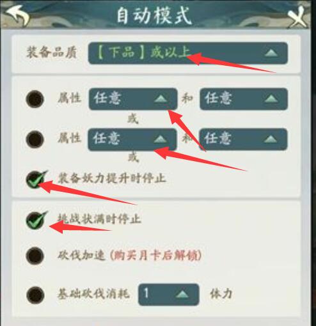The width and height of the screenshot is (316, 326).
Task: Tap the back arrow icon
Action: [18, 15]
